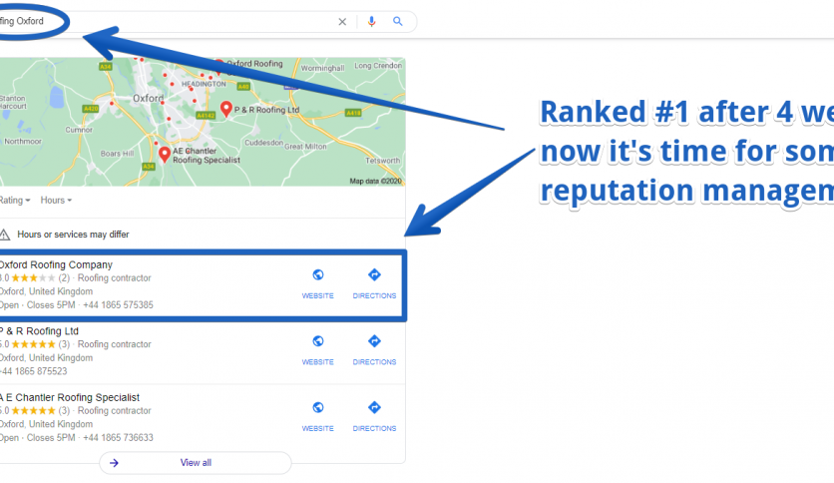This screenshot has height=483, width=834.
Task: Click 'Open · Closes 5PM' for A E Chantler
Action: [x=38, y=438]
